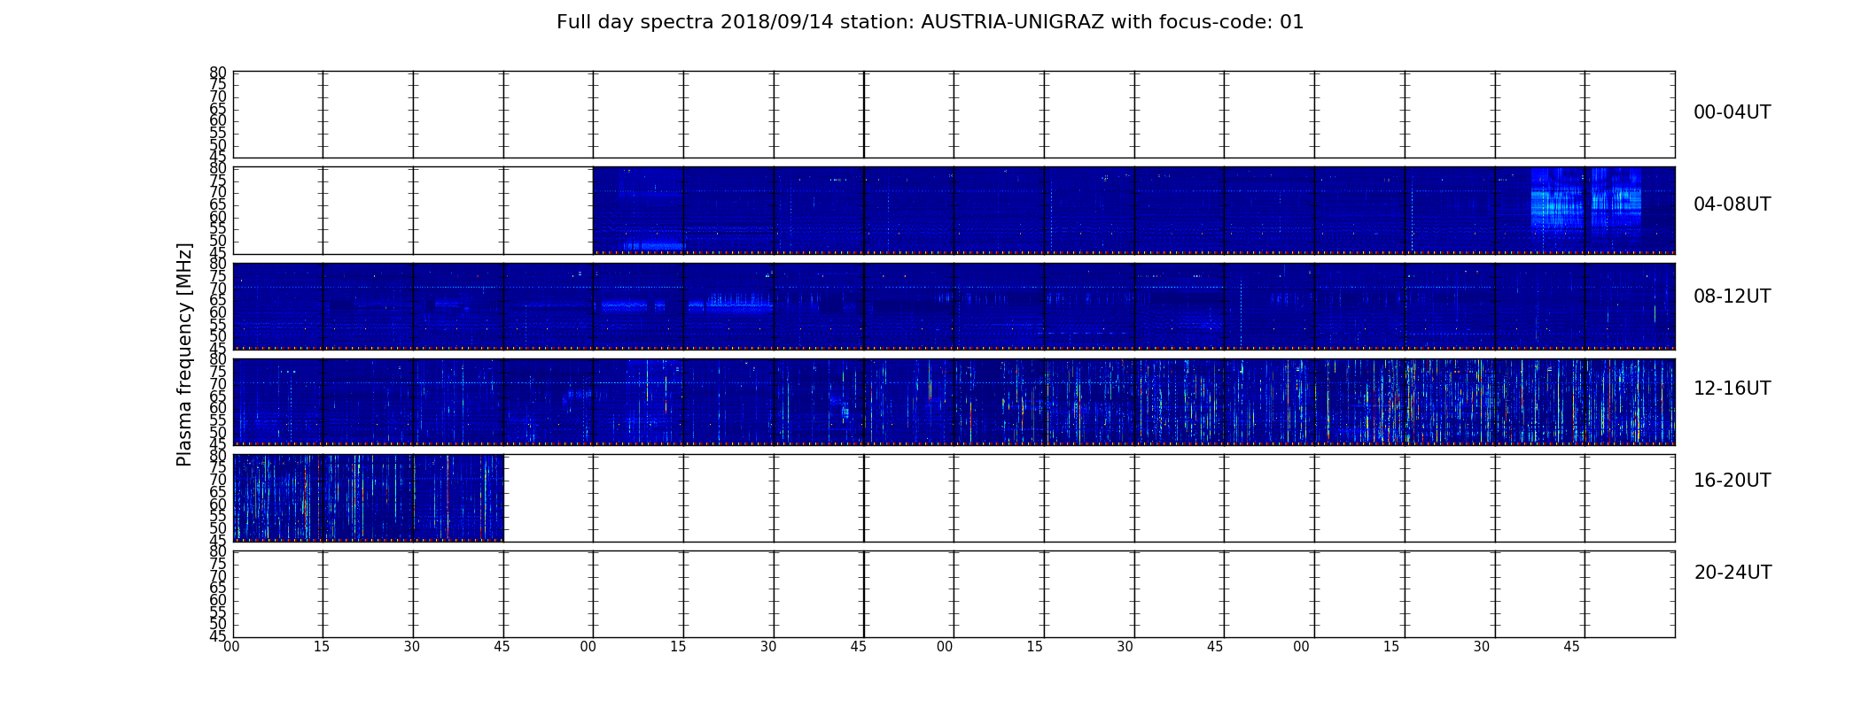Click the leftmost '00' time-axis tick label

pos(231,647)
